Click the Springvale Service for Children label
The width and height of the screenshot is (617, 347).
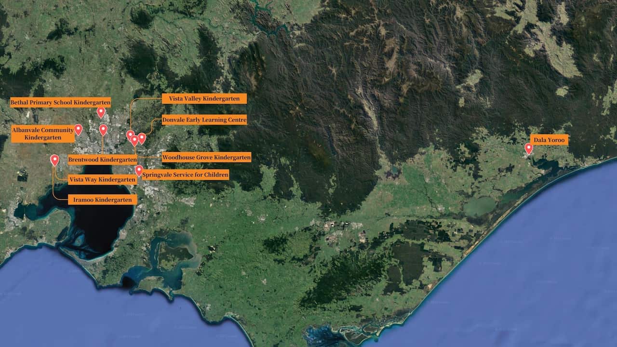[x=186, y=174]
